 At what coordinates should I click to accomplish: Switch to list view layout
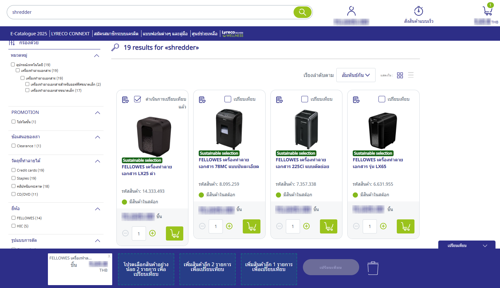[x=411, y=75]
